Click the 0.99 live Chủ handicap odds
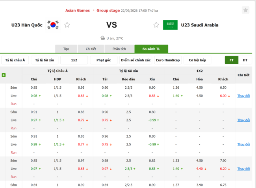Viewport: 256px width, 188px height. tap(34, 144)
